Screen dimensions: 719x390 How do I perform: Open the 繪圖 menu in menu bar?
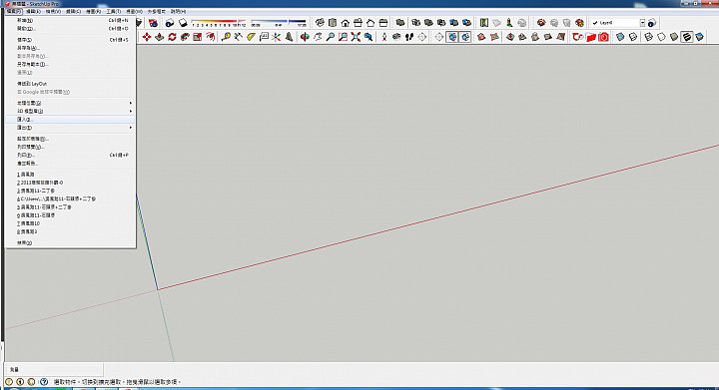coord(94,11)
